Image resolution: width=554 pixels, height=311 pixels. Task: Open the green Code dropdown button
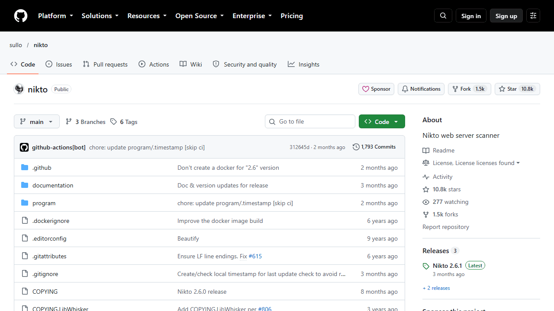pos(382,122)
